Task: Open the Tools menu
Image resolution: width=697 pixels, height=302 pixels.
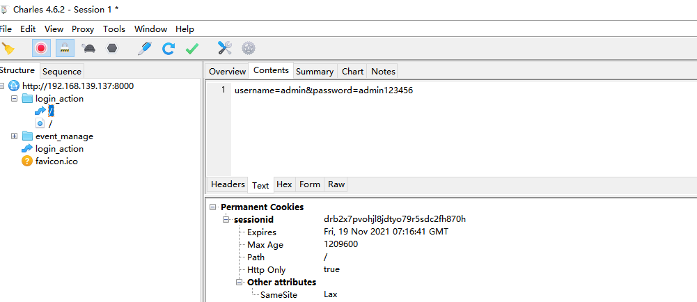Action: (x=114, y=29)
